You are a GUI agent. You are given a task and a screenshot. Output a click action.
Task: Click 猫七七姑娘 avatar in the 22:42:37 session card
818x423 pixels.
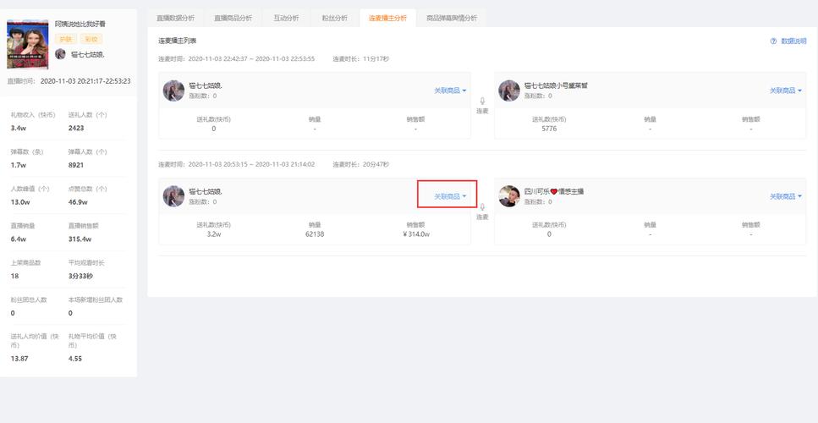173,91
